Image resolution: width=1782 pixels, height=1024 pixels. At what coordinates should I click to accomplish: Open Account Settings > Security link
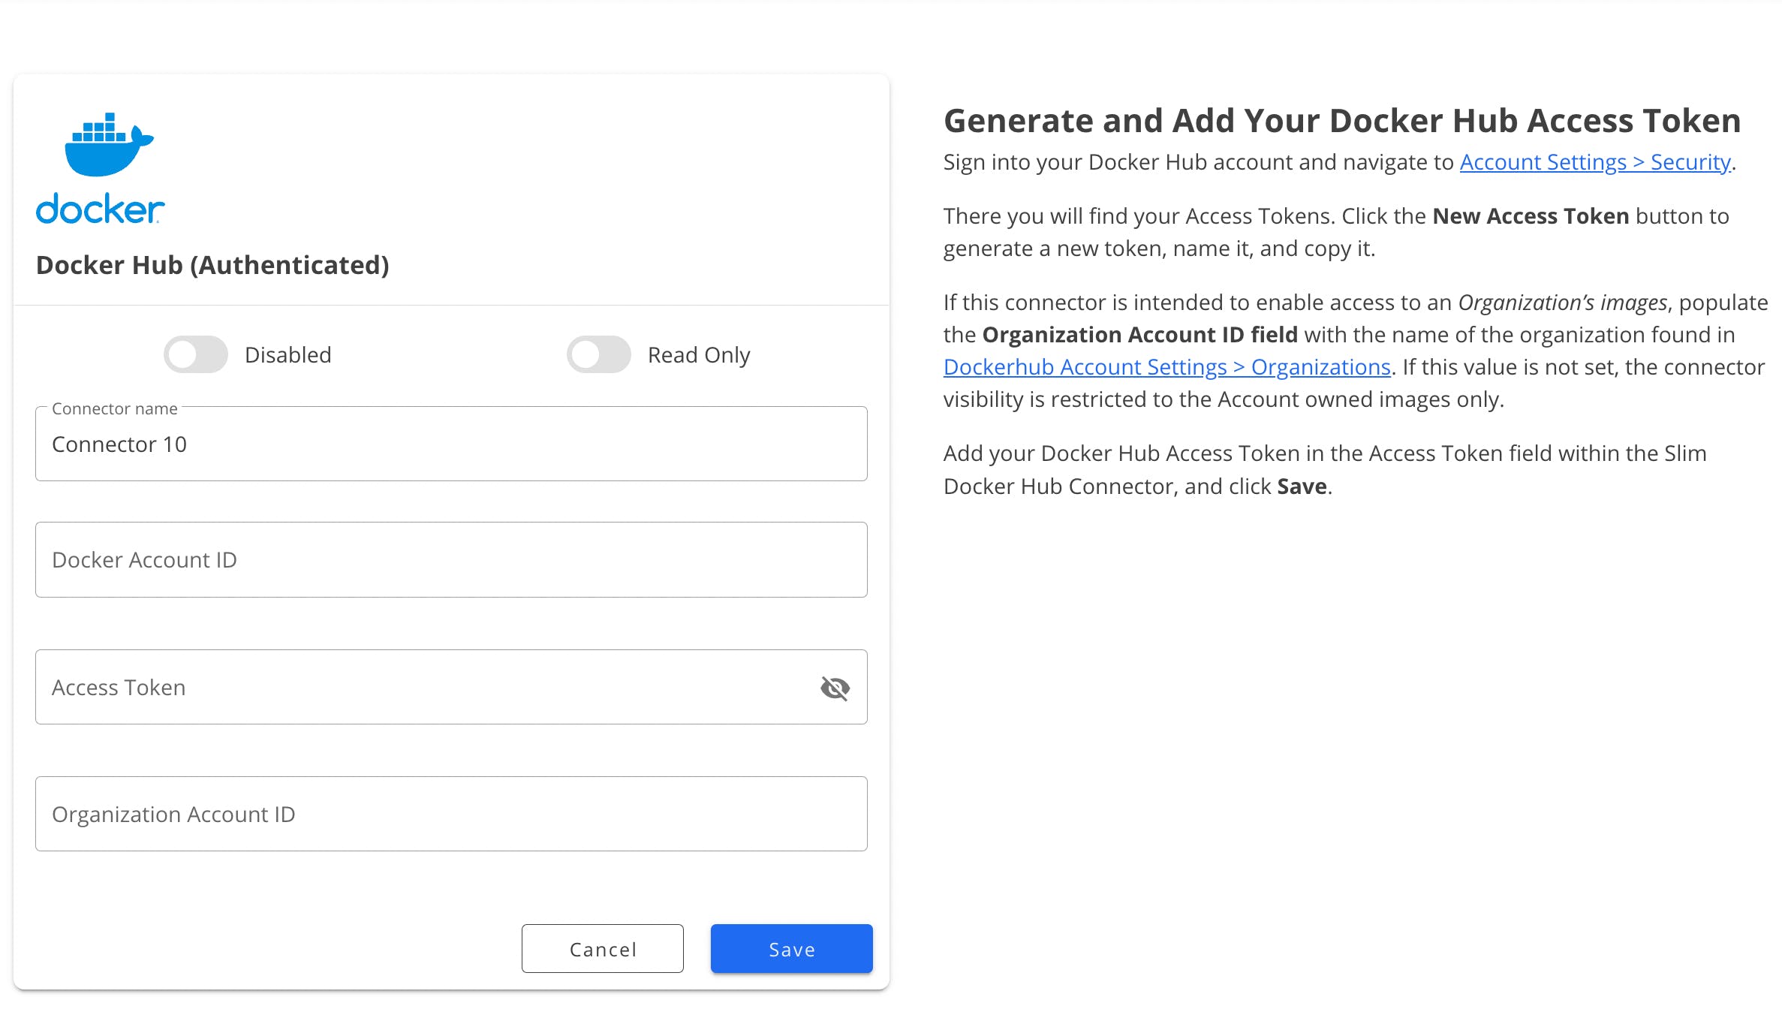(x=1594, y=162)
